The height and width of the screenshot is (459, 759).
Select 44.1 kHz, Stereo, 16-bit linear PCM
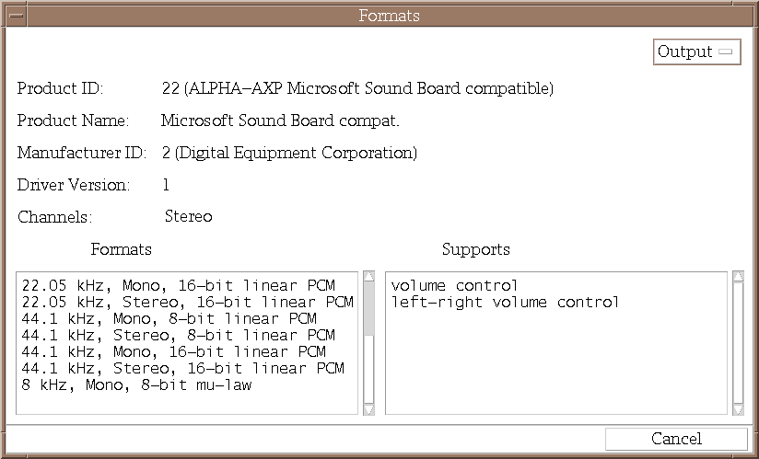(182, 368)
